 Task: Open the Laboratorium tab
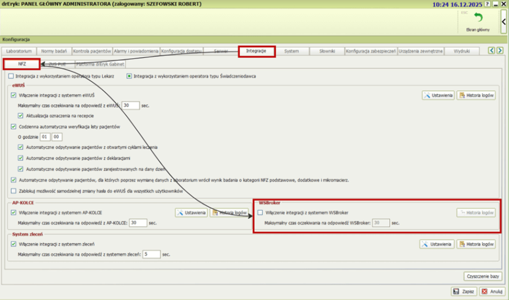pos(19,51)
